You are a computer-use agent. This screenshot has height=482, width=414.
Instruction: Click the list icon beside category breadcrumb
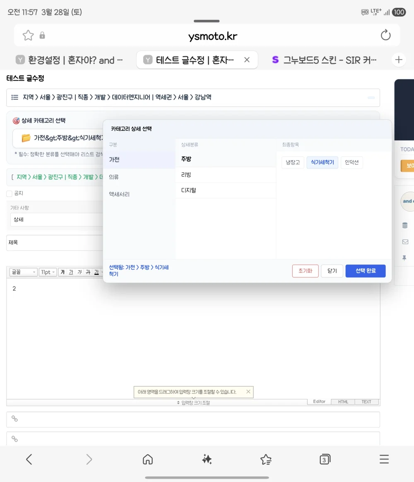(x=15, y=97)
